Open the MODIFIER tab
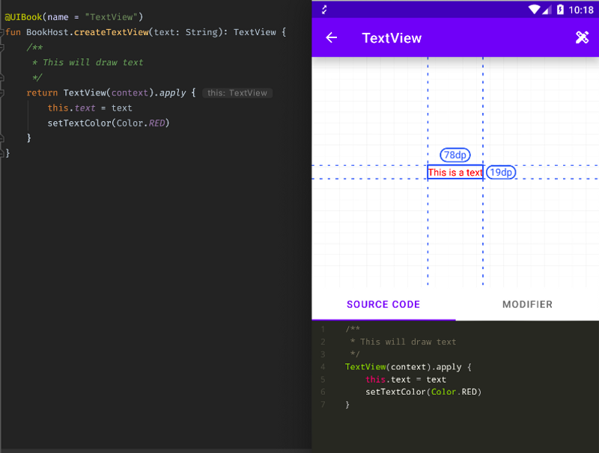This screenshot has width=599, height=453. click(x=527, y=304)
